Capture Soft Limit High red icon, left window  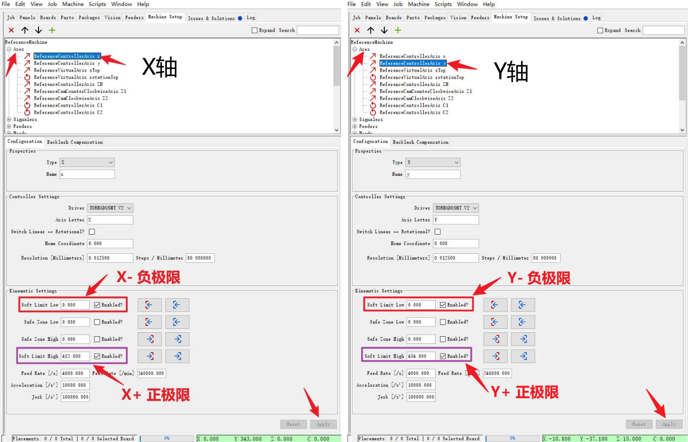coord(149,356)
